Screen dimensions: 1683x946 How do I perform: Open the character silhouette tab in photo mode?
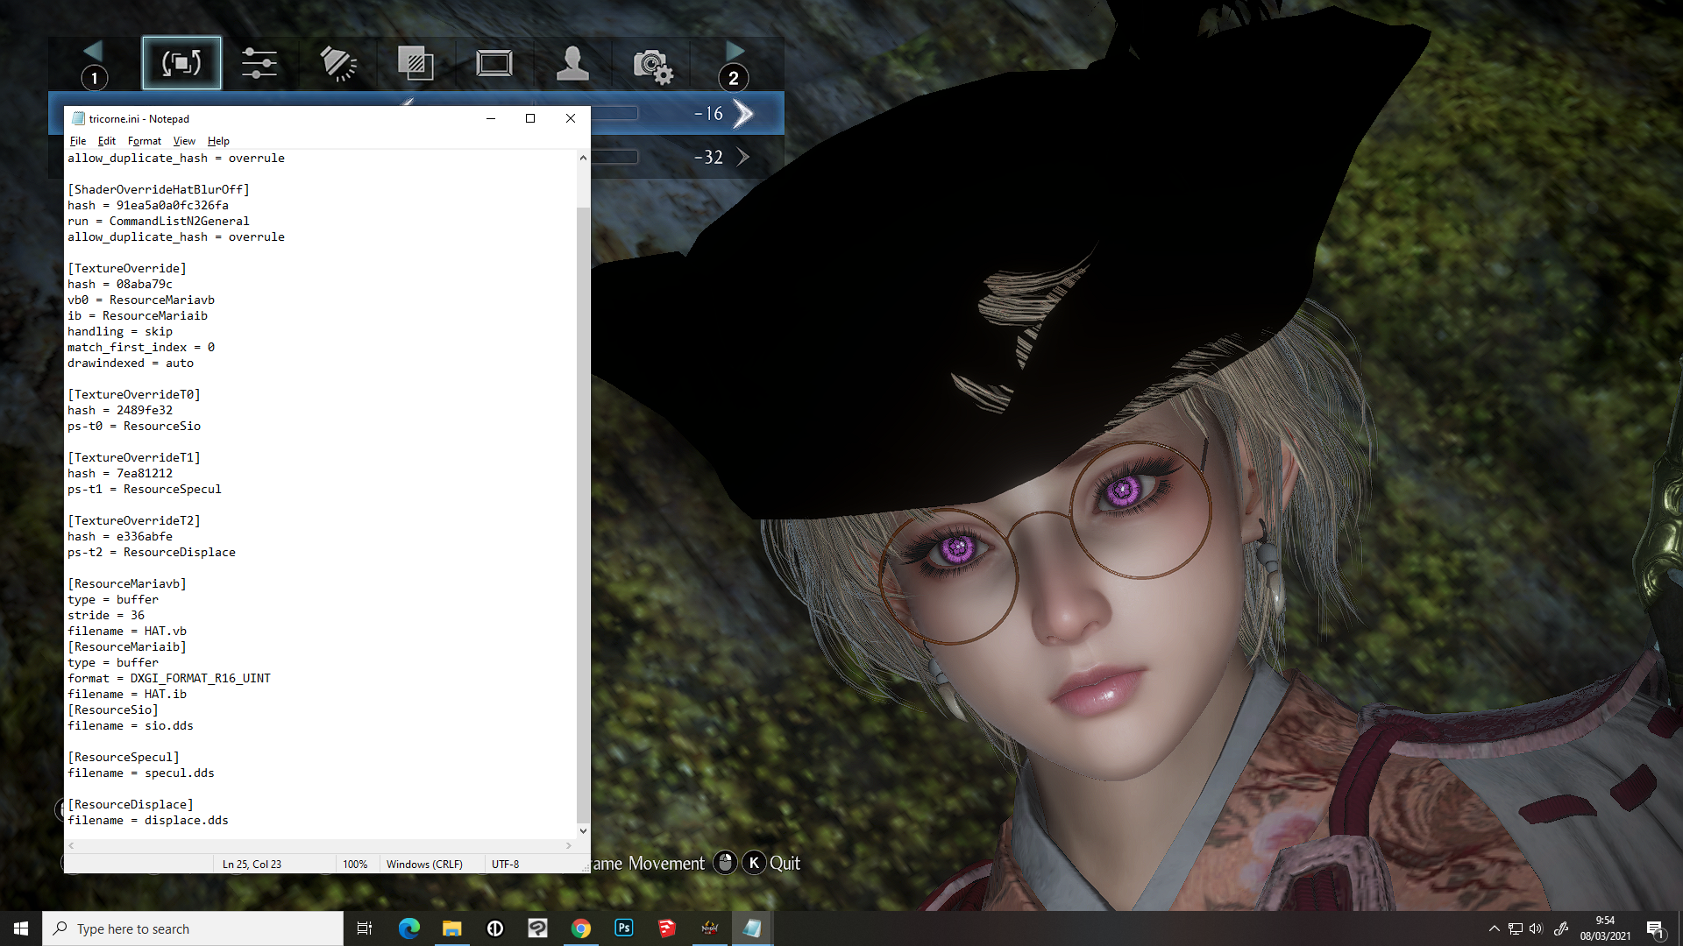click(572, 63)
